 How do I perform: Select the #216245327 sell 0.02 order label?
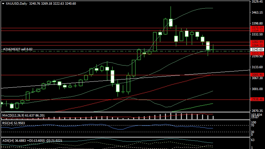(18, 49)
